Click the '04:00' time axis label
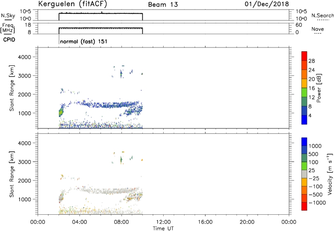The height and width of the screenshot is (231, 334). 79,222
